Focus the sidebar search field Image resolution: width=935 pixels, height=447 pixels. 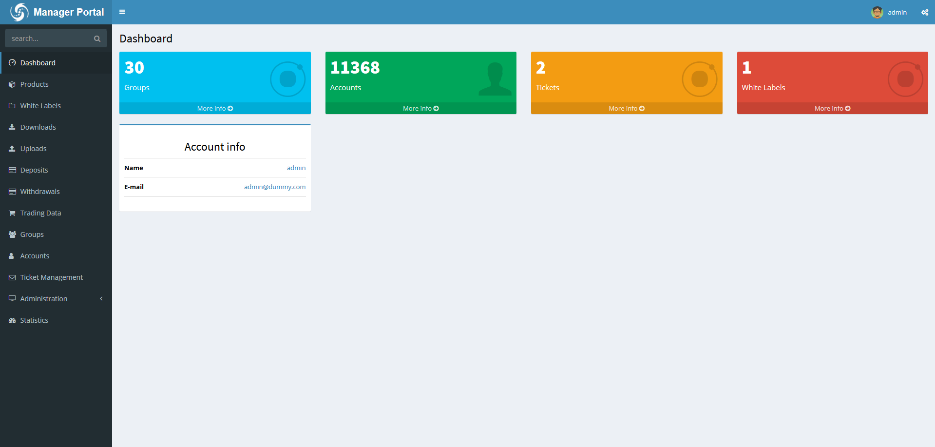pyautogui.click(x=49, y=39)
